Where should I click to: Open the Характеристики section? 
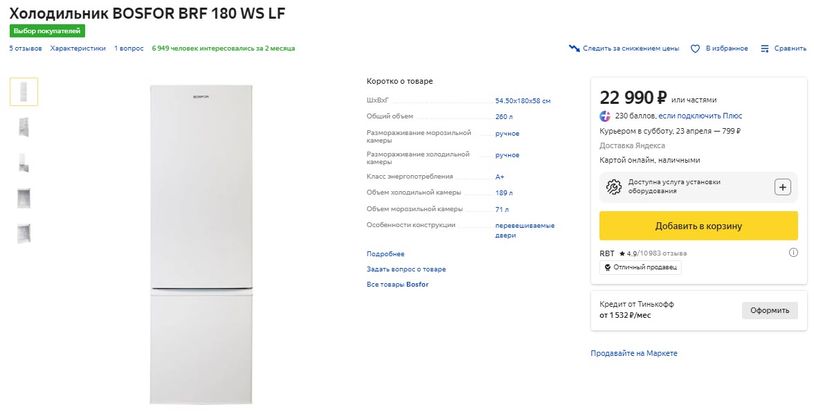tap(78, 48)
